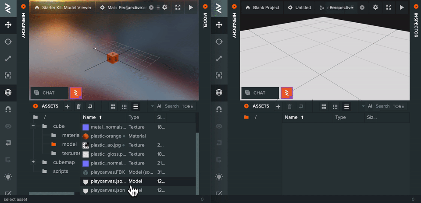Open render options list icon in Model Viewer editor
Viewport: 421px width, 203px height.
pyautogui.click(x=158, y=8)
